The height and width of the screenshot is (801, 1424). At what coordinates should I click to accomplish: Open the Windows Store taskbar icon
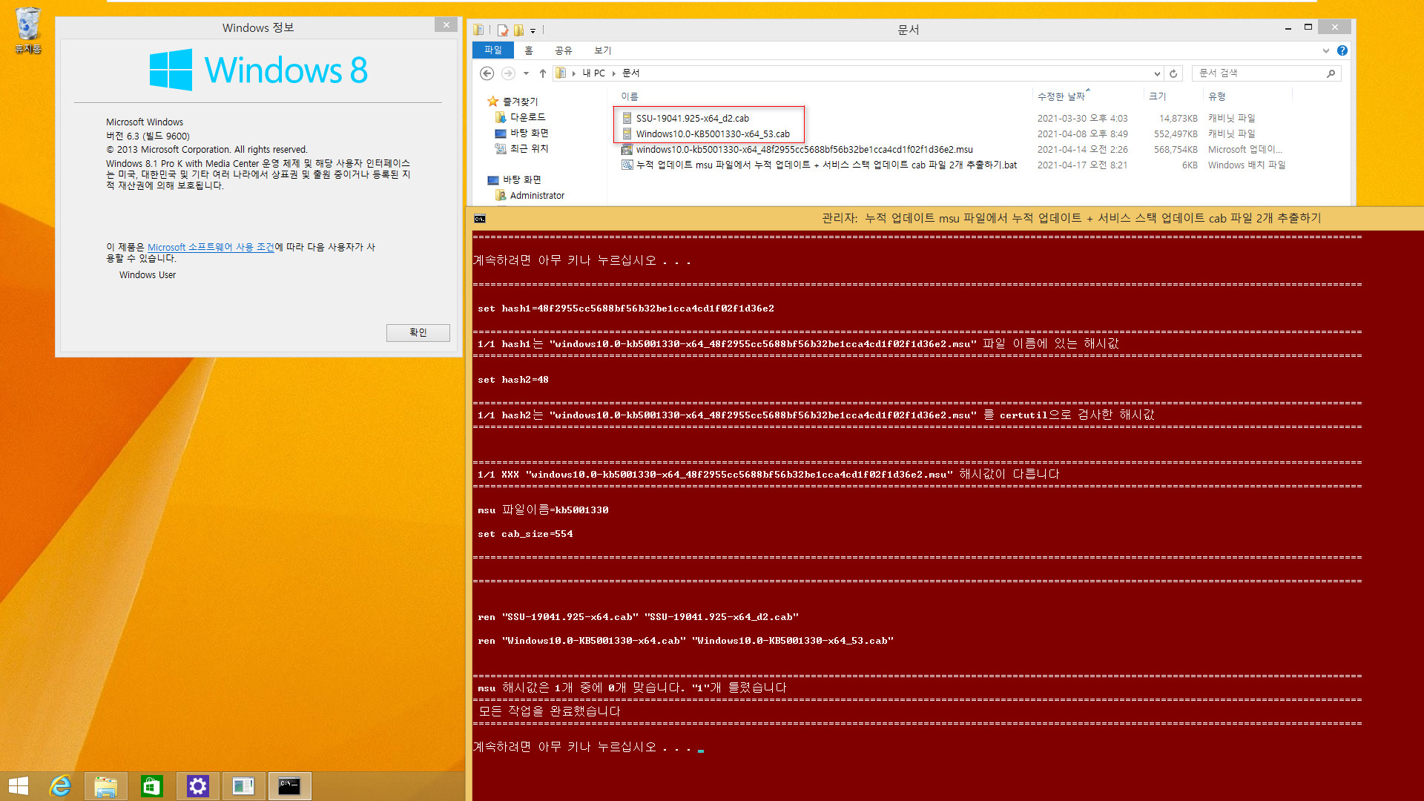click(152, 786)
